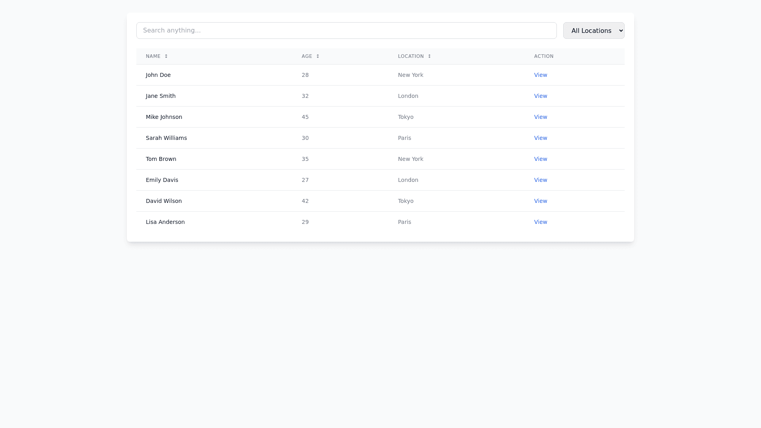Screen dimensions: 761x428
Task: Click the AGE column header
Action: pos(306,56)
